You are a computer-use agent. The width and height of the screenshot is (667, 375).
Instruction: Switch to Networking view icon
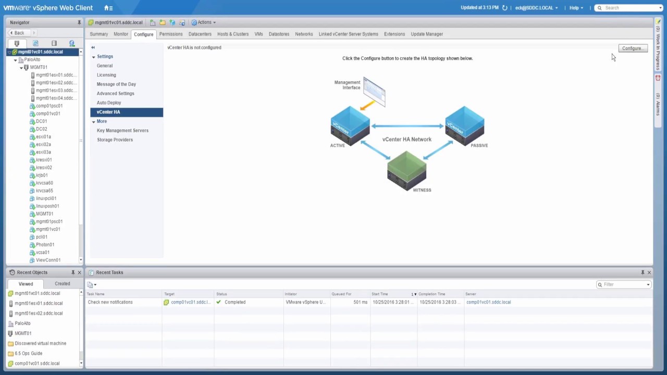pyautogui.click(x=72, y=43)
